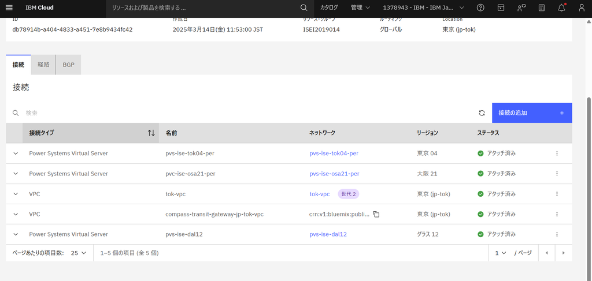
Task: Expand the pvc-ise-osa21-per row
Action: [16, 174]
